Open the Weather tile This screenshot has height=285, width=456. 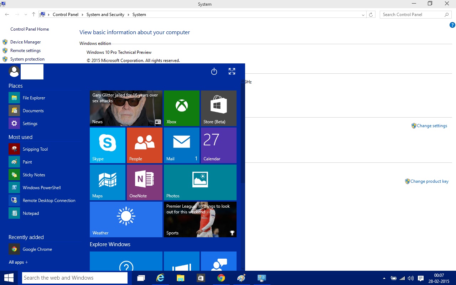tap(126, 219)
